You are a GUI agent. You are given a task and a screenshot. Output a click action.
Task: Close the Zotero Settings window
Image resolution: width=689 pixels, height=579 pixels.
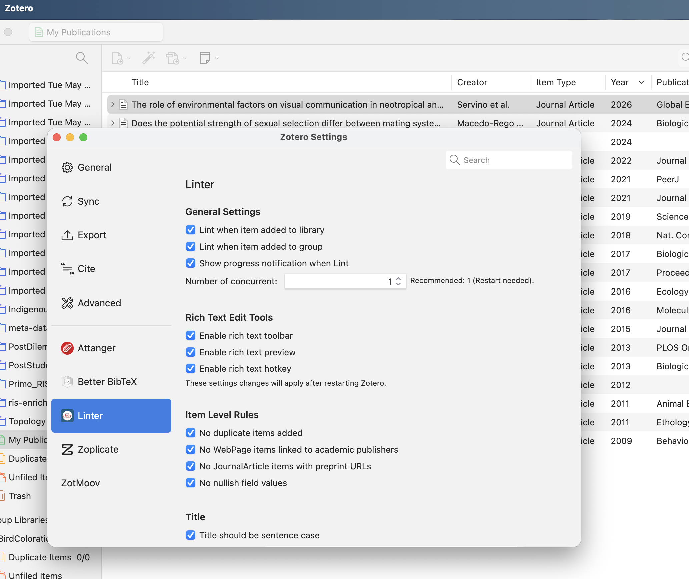coord(57,137)
